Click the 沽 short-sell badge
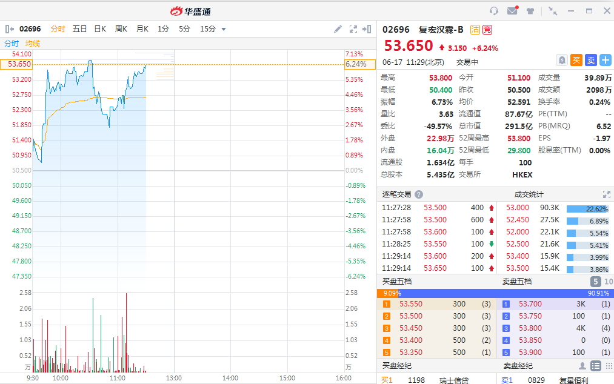The image size is (614, 384). (x=475, y=29)
